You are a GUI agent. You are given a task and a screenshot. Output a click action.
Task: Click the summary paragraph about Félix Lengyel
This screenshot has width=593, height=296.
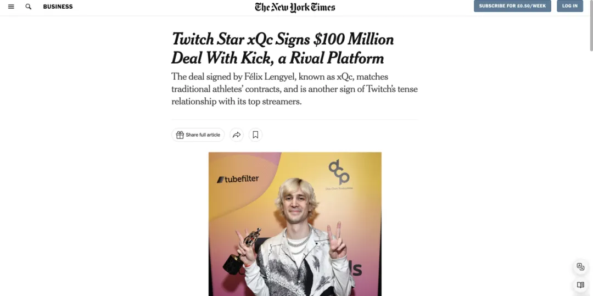coord(295,89)
